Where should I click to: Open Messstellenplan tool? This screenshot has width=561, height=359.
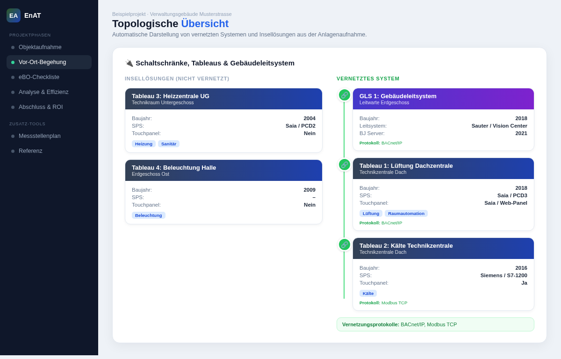pos(49,136)
